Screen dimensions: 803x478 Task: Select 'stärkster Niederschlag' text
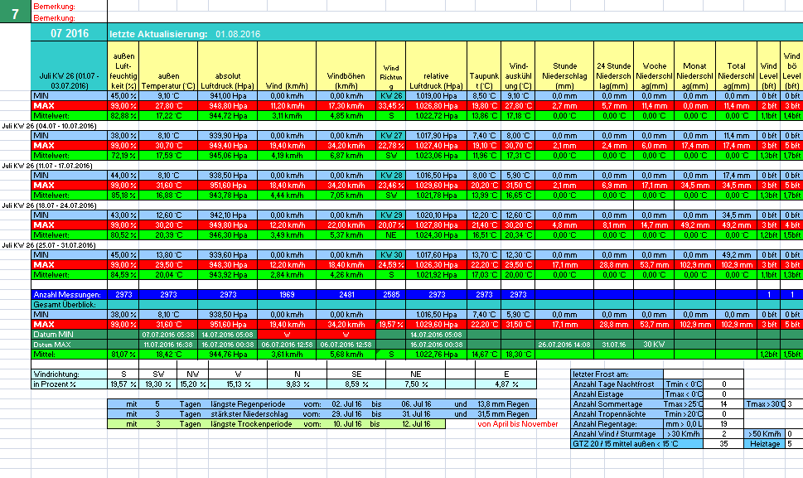(x=249, y=414)
